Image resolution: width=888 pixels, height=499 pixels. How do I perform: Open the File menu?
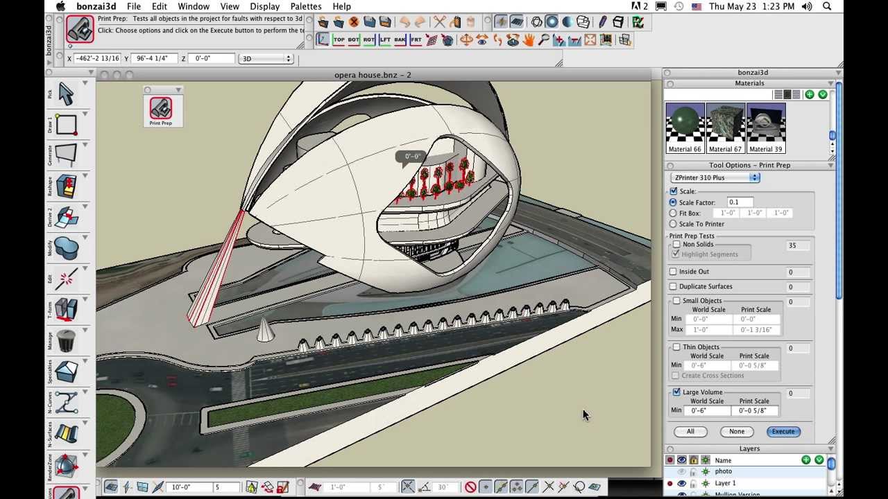[x=134, y=6]
